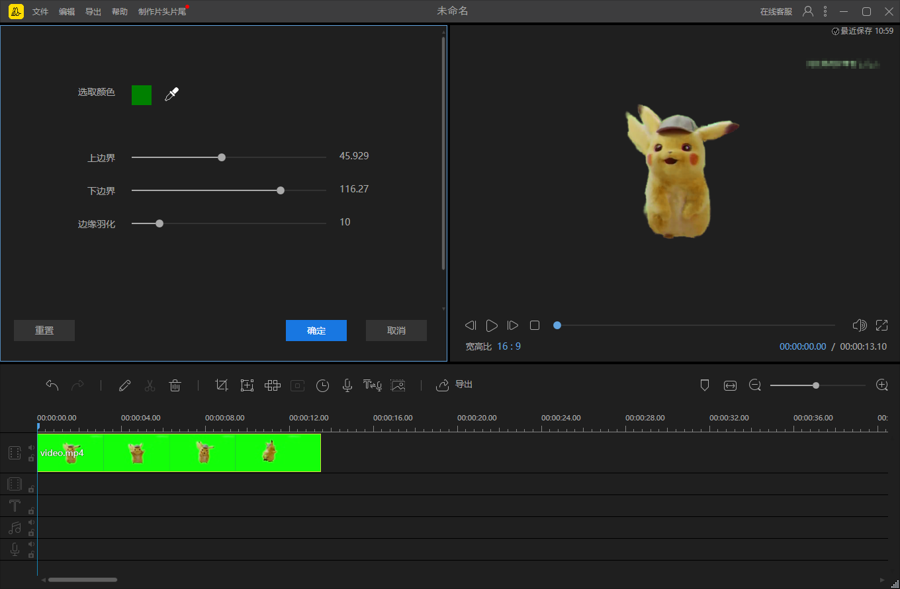Click the overlay video track icon
Screen dimensions: 900x589
(x=15, y=484)
